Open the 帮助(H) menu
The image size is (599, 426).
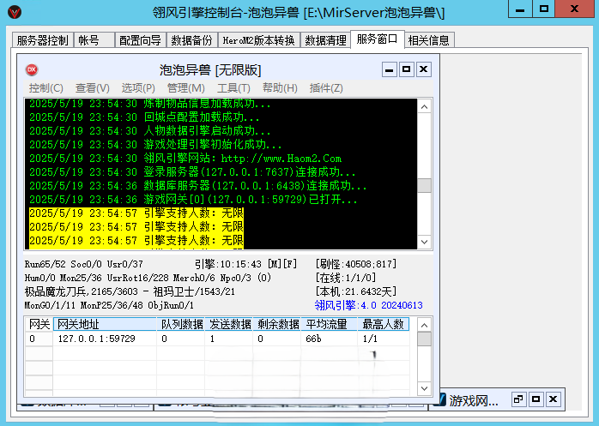(280, 88)
